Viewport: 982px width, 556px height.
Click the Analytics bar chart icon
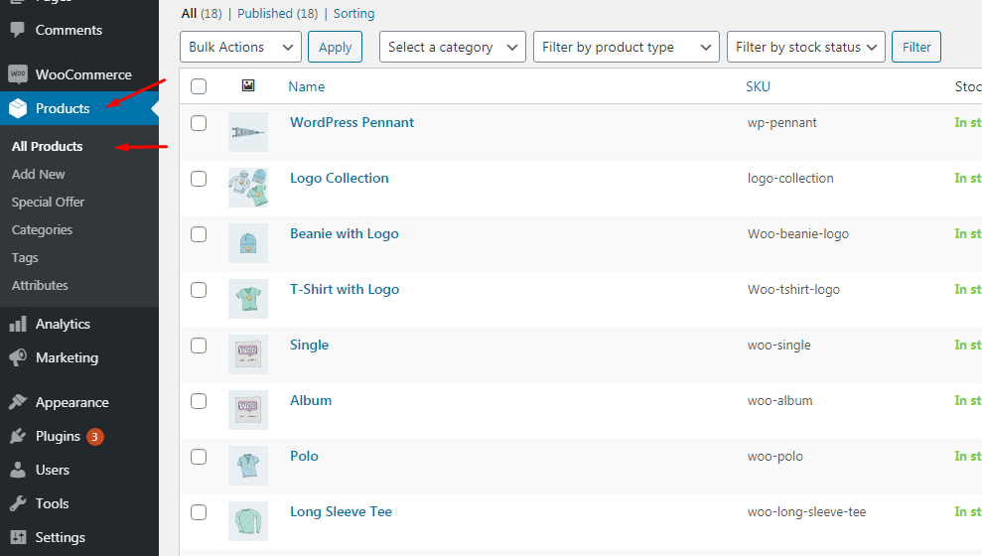click(17, 324)
